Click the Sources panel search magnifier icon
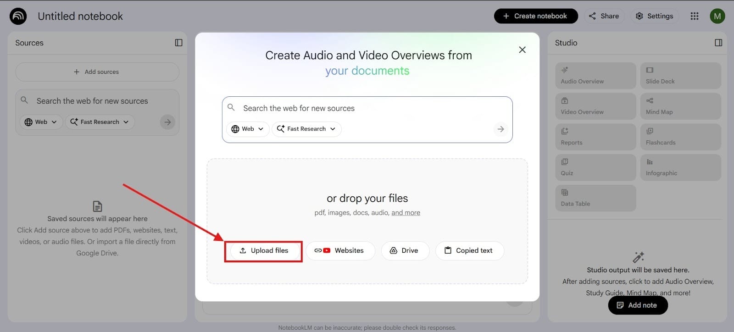734x332 pixels. point(24,100)
